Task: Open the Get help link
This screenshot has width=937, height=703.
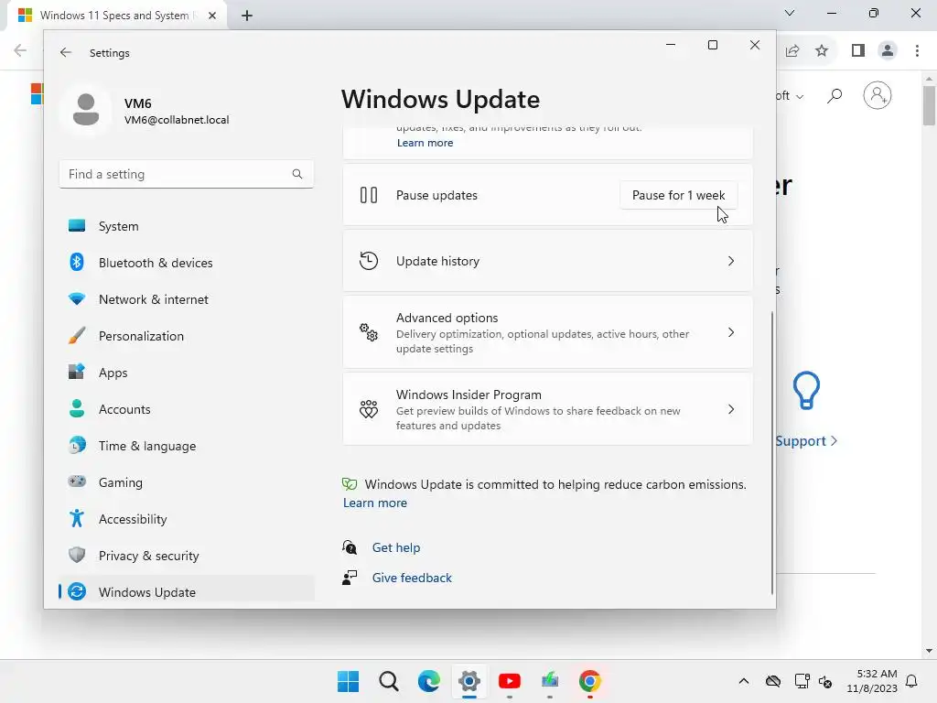Action: [395, 547]
